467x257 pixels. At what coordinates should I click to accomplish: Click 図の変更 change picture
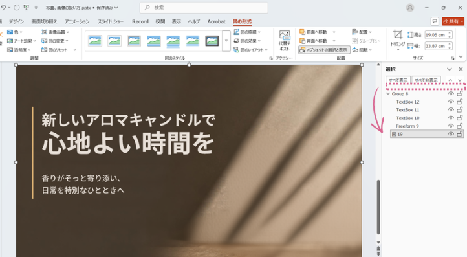pyautogui.click(x=55, y=41)
